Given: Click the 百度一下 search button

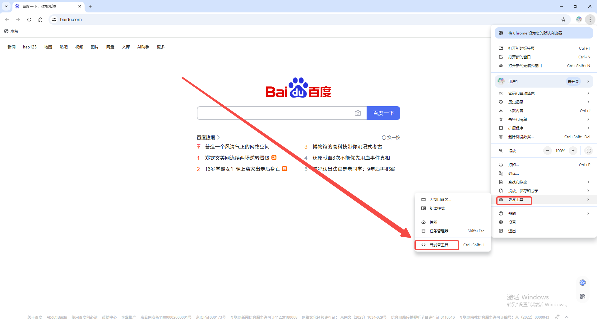Looking at the screenshot, I should pos(383,113).
